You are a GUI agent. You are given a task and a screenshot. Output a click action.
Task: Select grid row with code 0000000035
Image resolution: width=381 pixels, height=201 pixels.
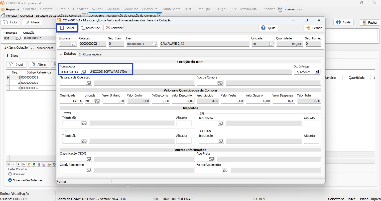(x=30, y=88)
